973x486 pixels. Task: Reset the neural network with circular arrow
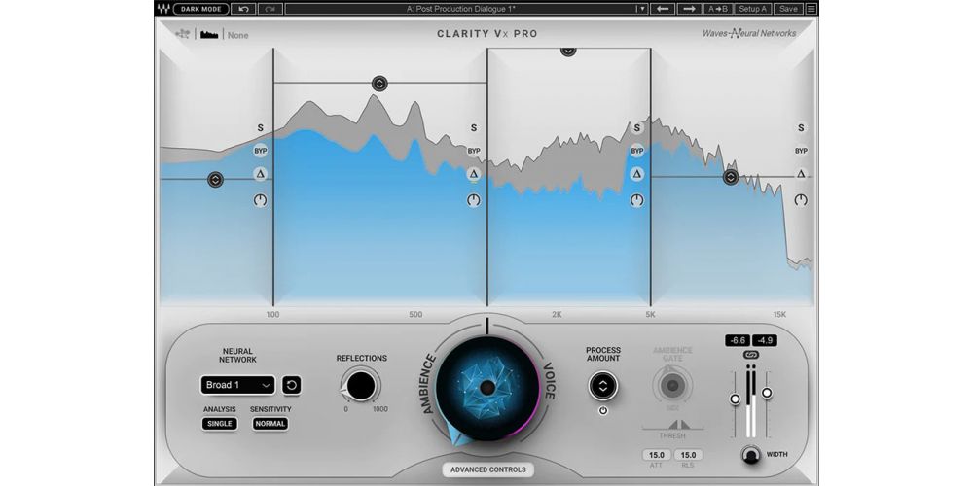(x=292, y=385)
